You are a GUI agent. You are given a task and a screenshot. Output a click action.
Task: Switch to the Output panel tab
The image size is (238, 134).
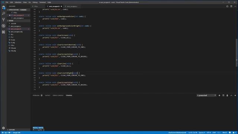point(48,95)
